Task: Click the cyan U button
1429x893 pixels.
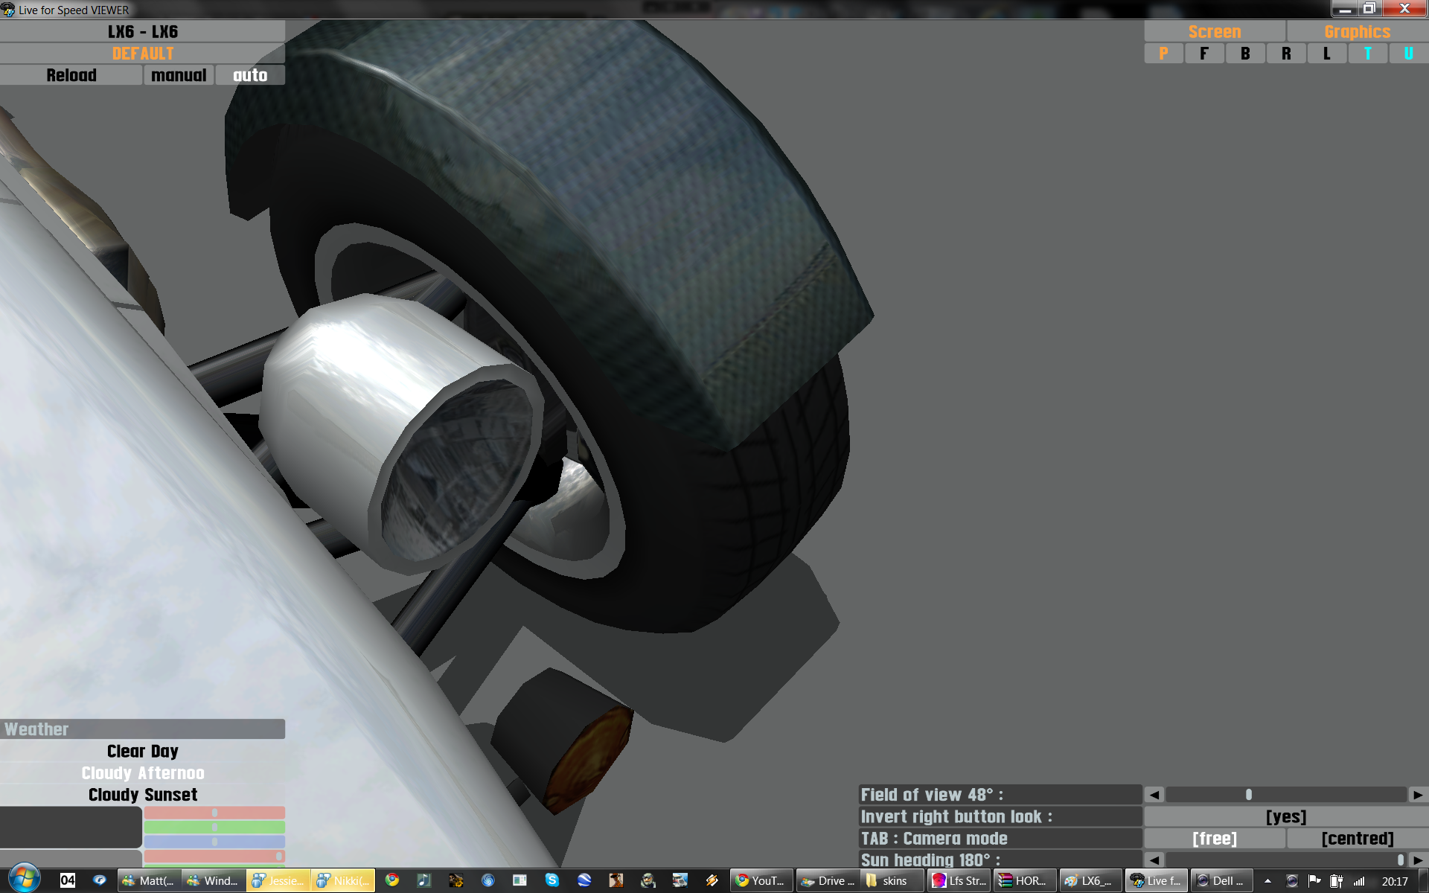Action: pos(1408,54)
